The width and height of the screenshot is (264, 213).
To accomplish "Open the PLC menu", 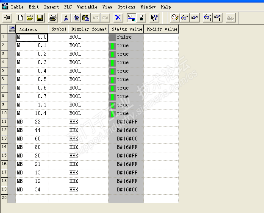I will (68, 7).
